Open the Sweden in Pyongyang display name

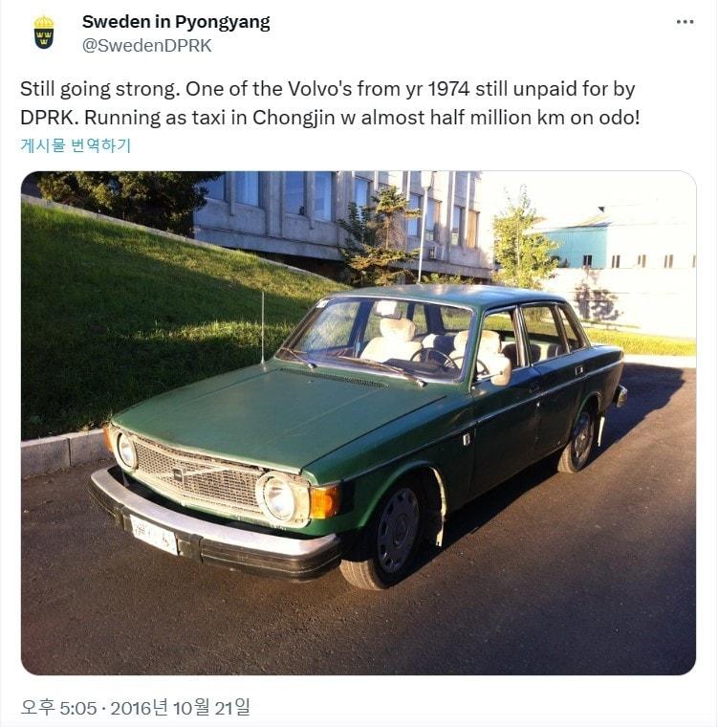point(176,22)
